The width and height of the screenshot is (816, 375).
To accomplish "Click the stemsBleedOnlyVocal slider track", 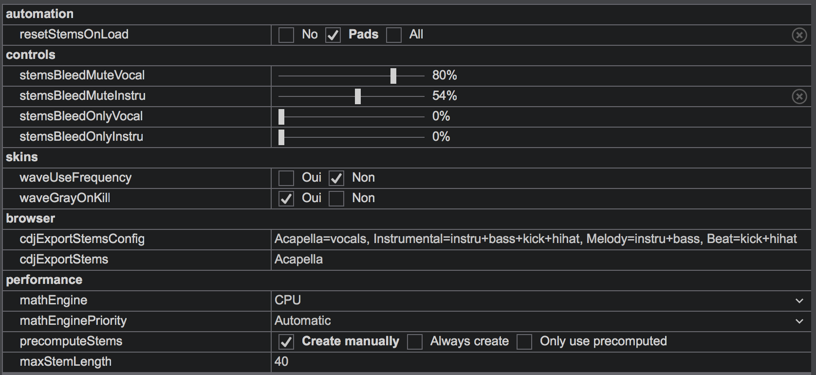I will coord(352,117).
